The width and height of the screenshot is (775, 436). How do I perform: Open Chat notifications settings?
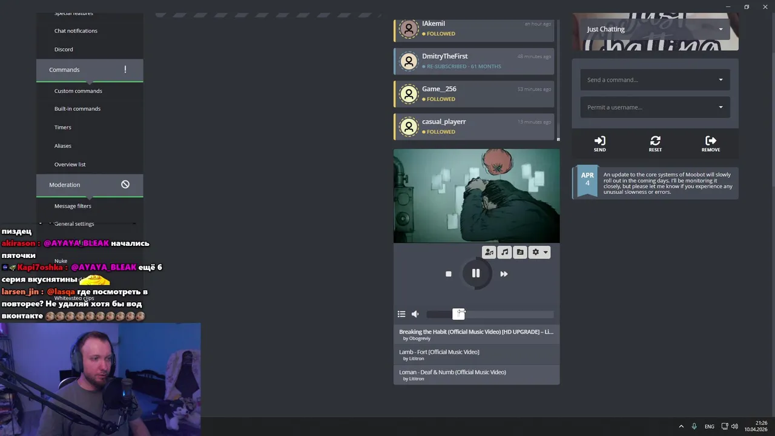76,31
